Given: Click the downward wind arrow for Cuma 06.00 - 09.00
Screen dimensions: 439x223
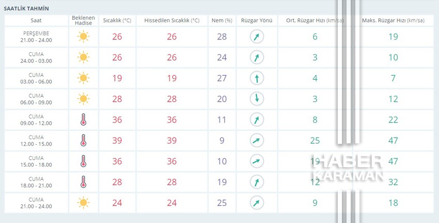Looking at the screenshot, I should (257, 99).
